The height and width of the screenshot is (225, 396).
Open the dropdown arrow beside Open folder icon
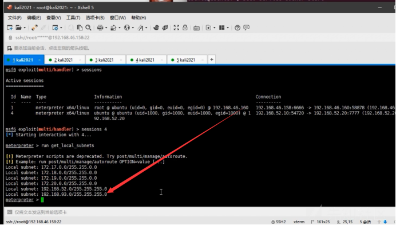point(25,28)
